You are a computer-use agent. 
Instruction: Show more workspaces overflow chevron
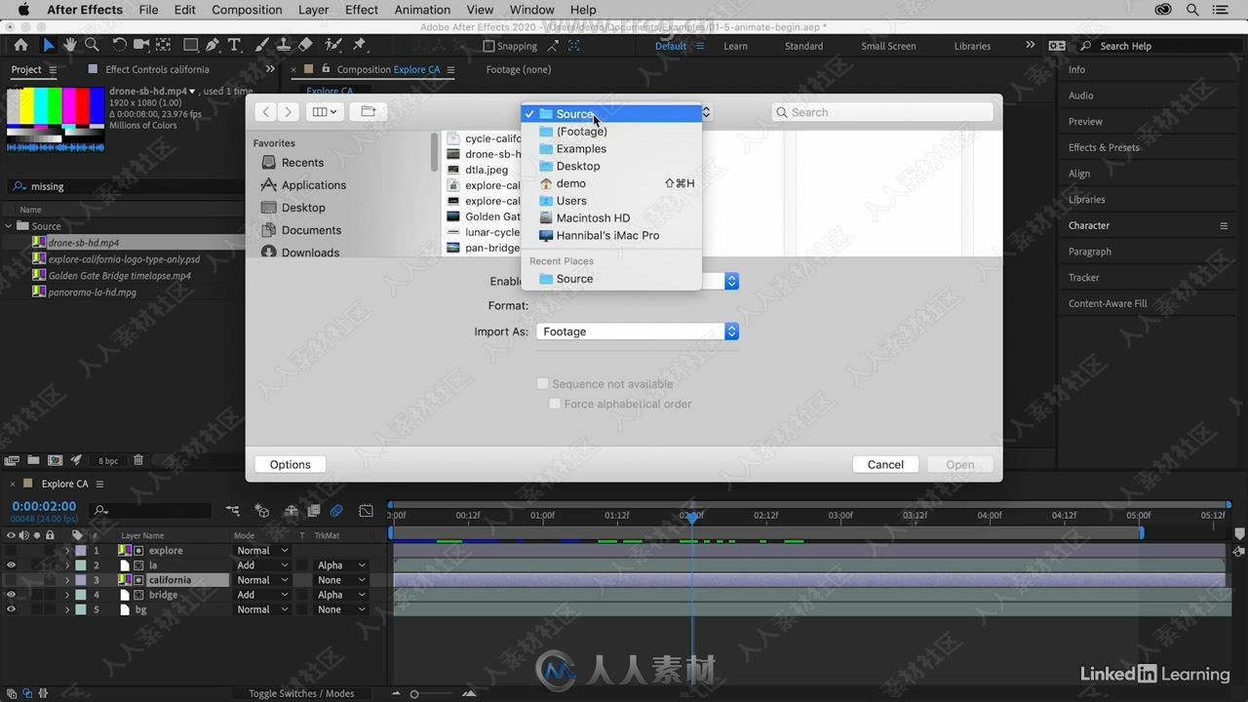pos(1030,45)
